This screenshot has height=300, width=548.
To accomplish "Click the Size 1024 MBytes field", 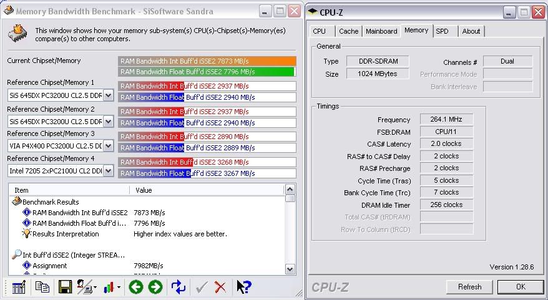I will pyautogui.click(x=378, y=74).
